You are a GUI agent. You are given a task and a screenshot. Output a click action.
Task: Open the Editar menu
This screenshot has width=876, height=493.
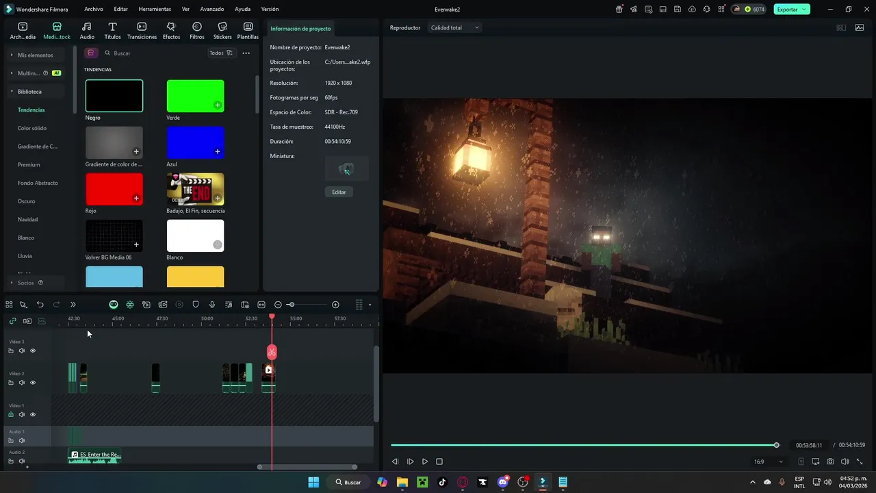click(x=121, y=10)
